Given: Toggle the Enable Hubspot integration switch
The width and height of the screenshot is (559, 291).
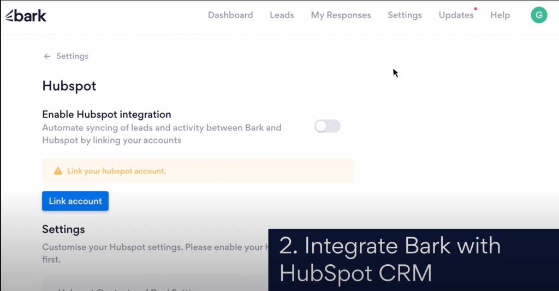Looking at the screenshot, I should (x=328, y=126).
